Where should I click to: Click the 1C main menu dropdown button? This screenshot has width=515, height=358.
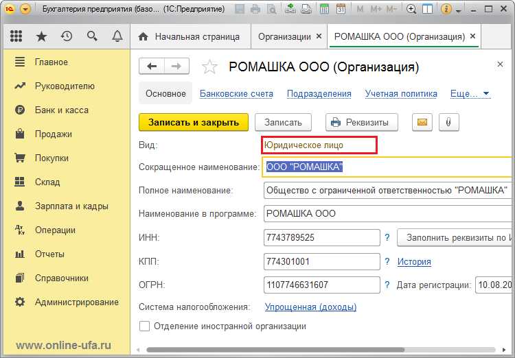(25, 9)
